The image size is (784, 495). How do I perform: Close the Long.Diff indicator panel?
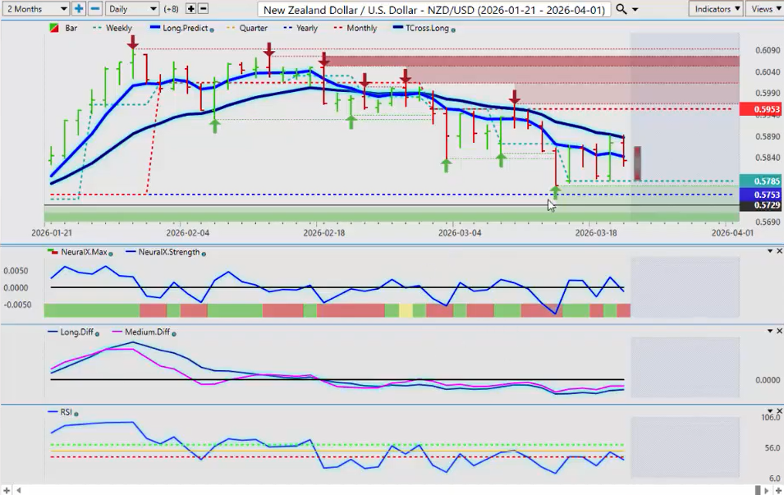[779, 331]
